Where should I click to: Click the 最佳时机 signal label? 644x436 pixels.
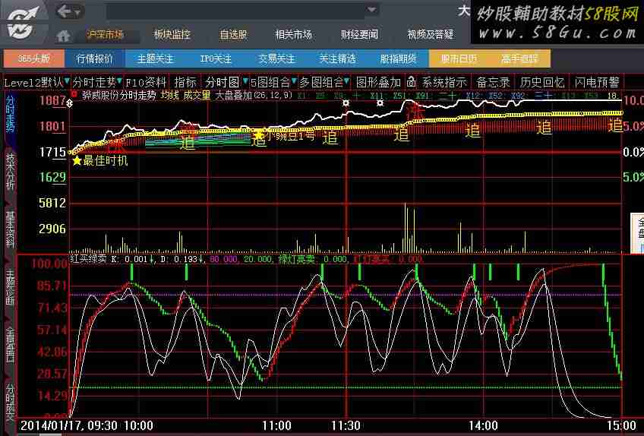(x=106, y=160)
